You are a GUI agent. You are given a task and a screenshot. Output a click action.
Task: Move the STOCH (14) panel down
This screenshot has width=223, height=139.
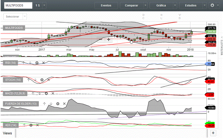[x=35, y=80]
